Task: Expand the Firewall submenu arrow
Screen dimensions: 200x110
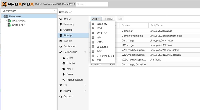Action: (85, 91)
